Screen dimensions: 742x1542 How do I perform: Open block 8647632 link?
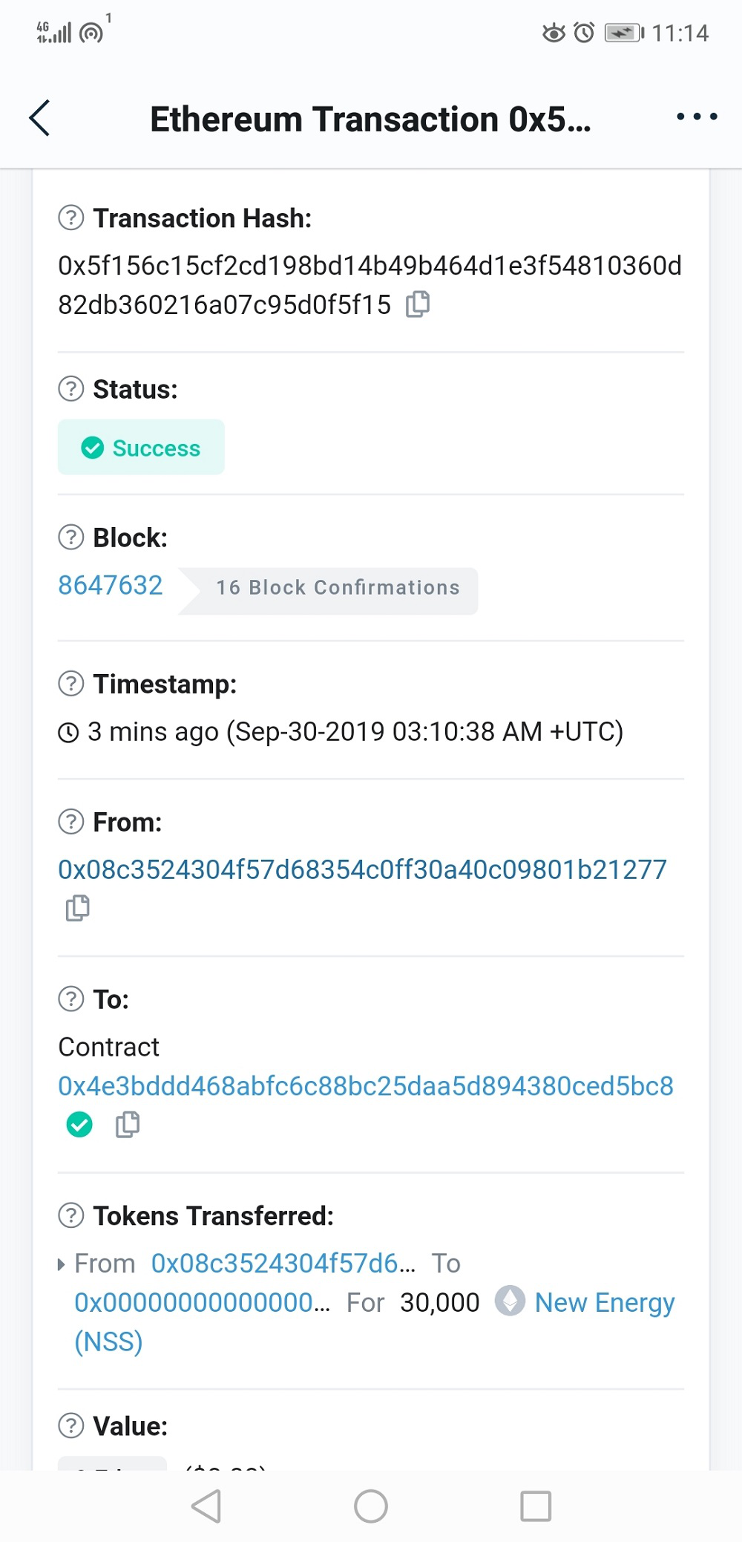click(x=111, y=586)
